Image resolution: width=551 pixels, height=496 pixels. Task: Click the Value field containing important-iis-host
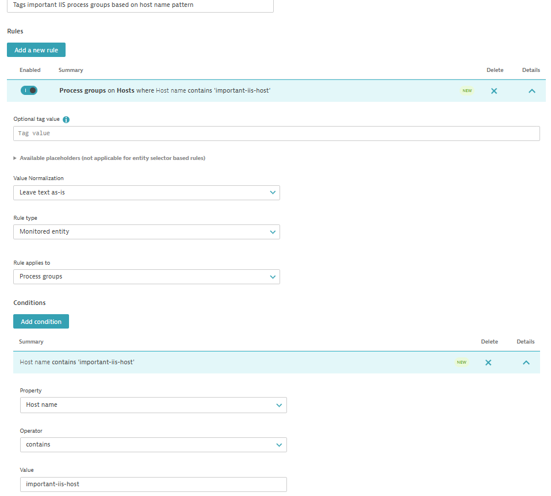tap(153, 484)
